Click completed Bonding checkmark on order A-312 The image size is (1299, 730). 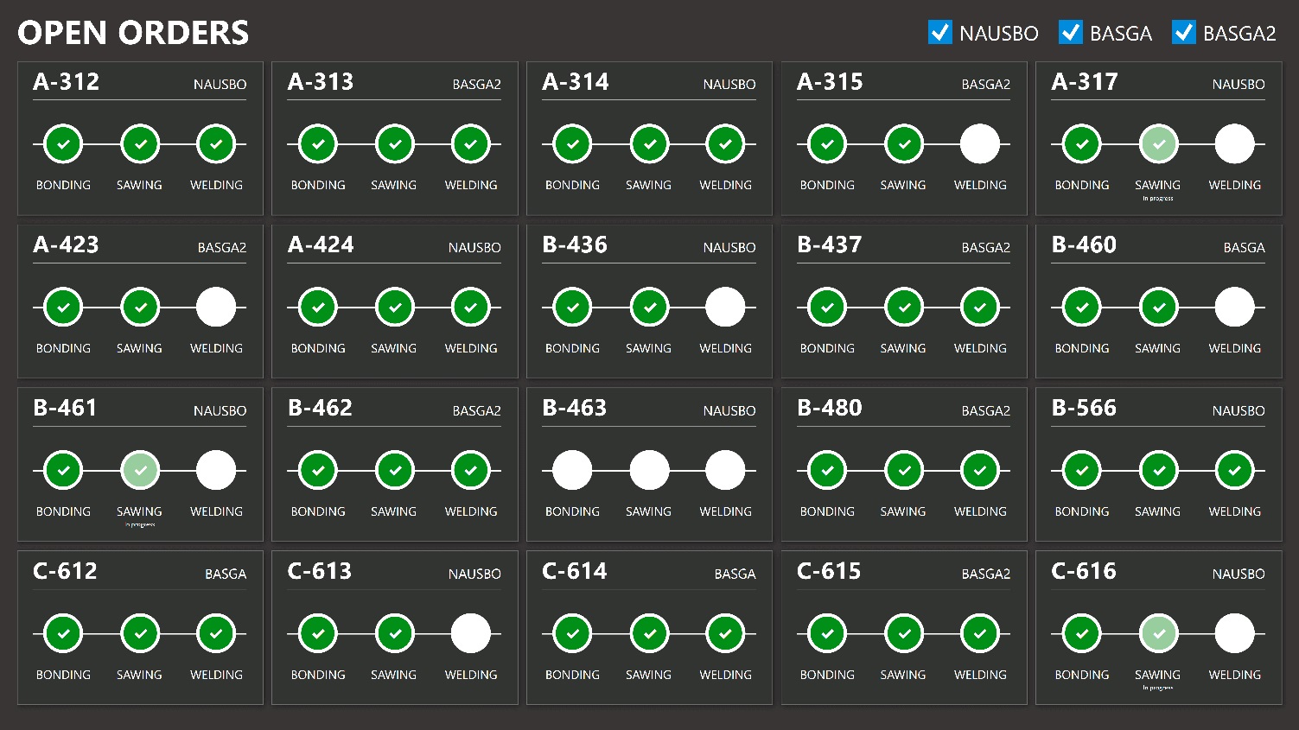[x=63, y=144]
